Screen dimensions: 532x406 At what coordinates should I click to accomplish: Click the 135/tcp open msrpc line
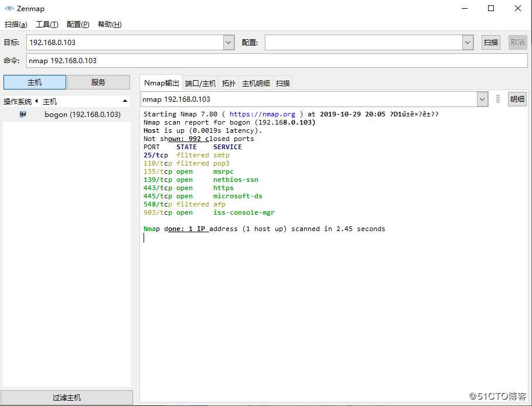click(x=188, y=171)
